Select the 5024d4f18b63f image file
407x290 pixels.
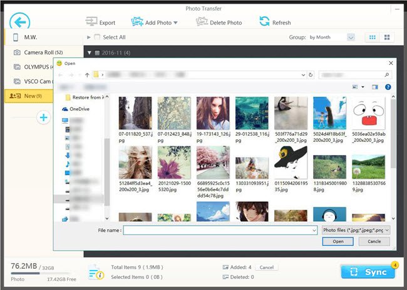click(329, 120)
